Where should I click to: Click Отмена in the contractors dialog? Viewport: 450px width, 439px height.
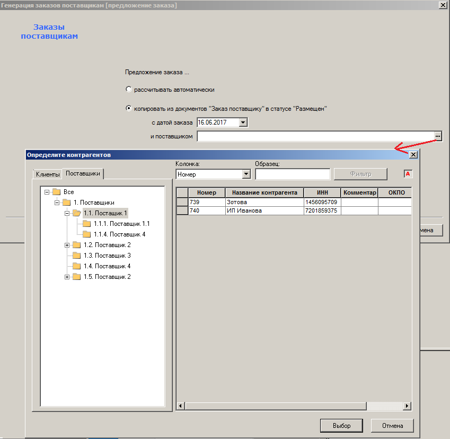(x=392, y=426)
